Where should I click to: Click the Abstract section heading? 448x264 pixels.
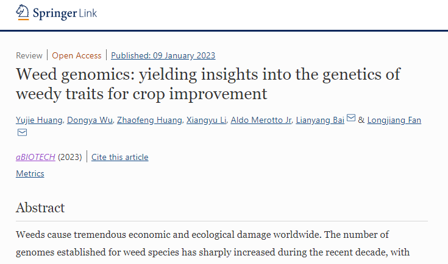40,207
